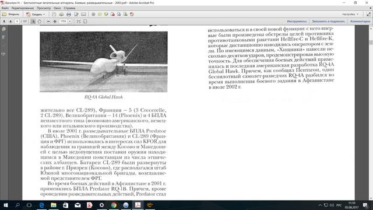Click the cloud upload icon in toolbar
The image size is (373, 210).
61,14
